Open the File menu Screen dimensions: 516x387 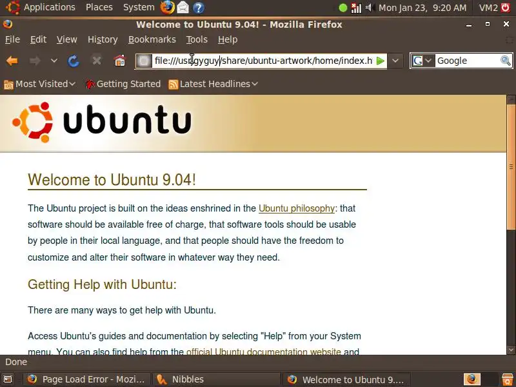point(12,39)
